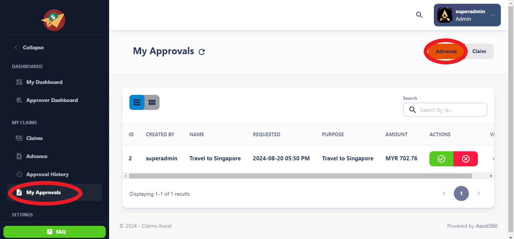
Task: Follow the Assist360 link in footer
Action: click(486, 226)
